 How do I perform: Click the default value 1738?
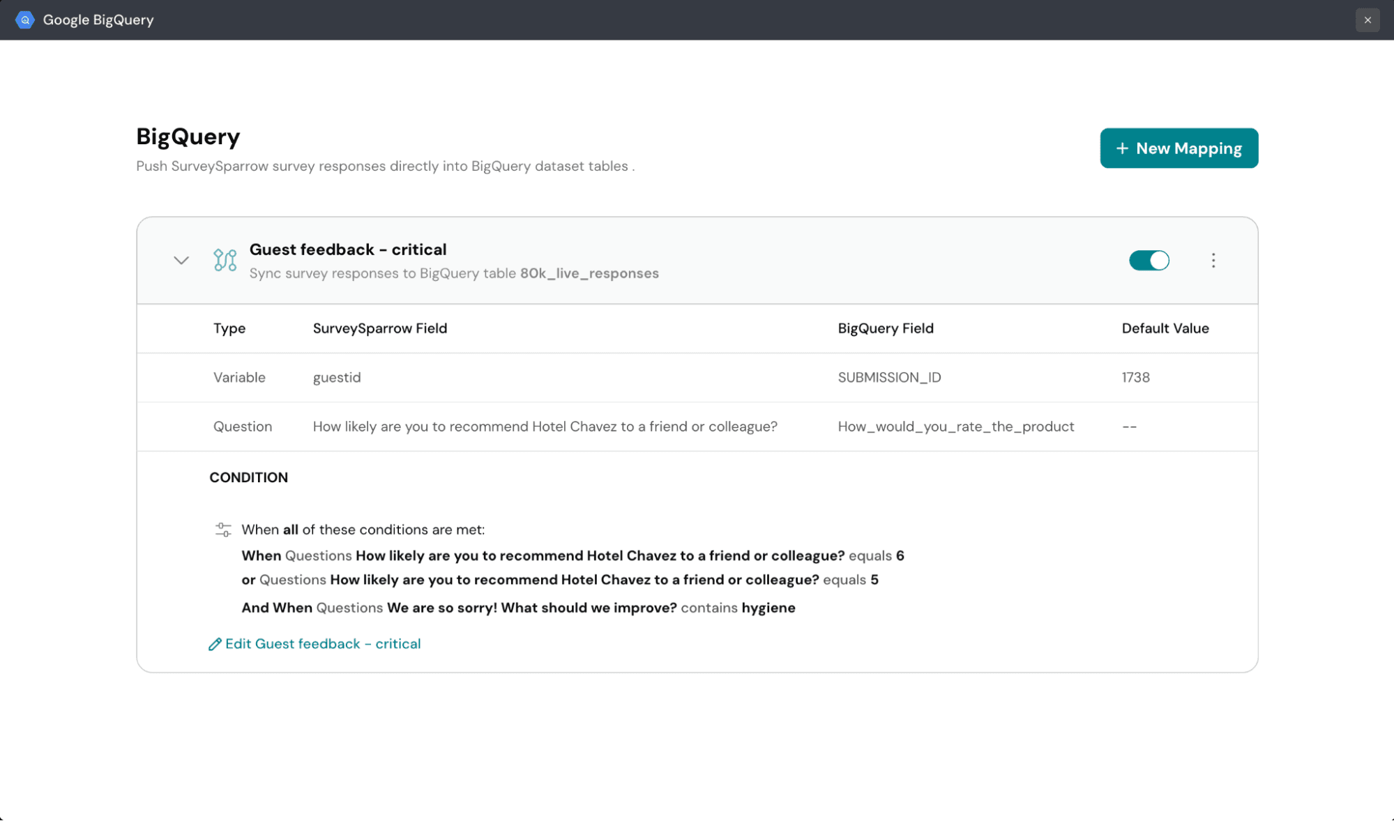pos(1135,378)
